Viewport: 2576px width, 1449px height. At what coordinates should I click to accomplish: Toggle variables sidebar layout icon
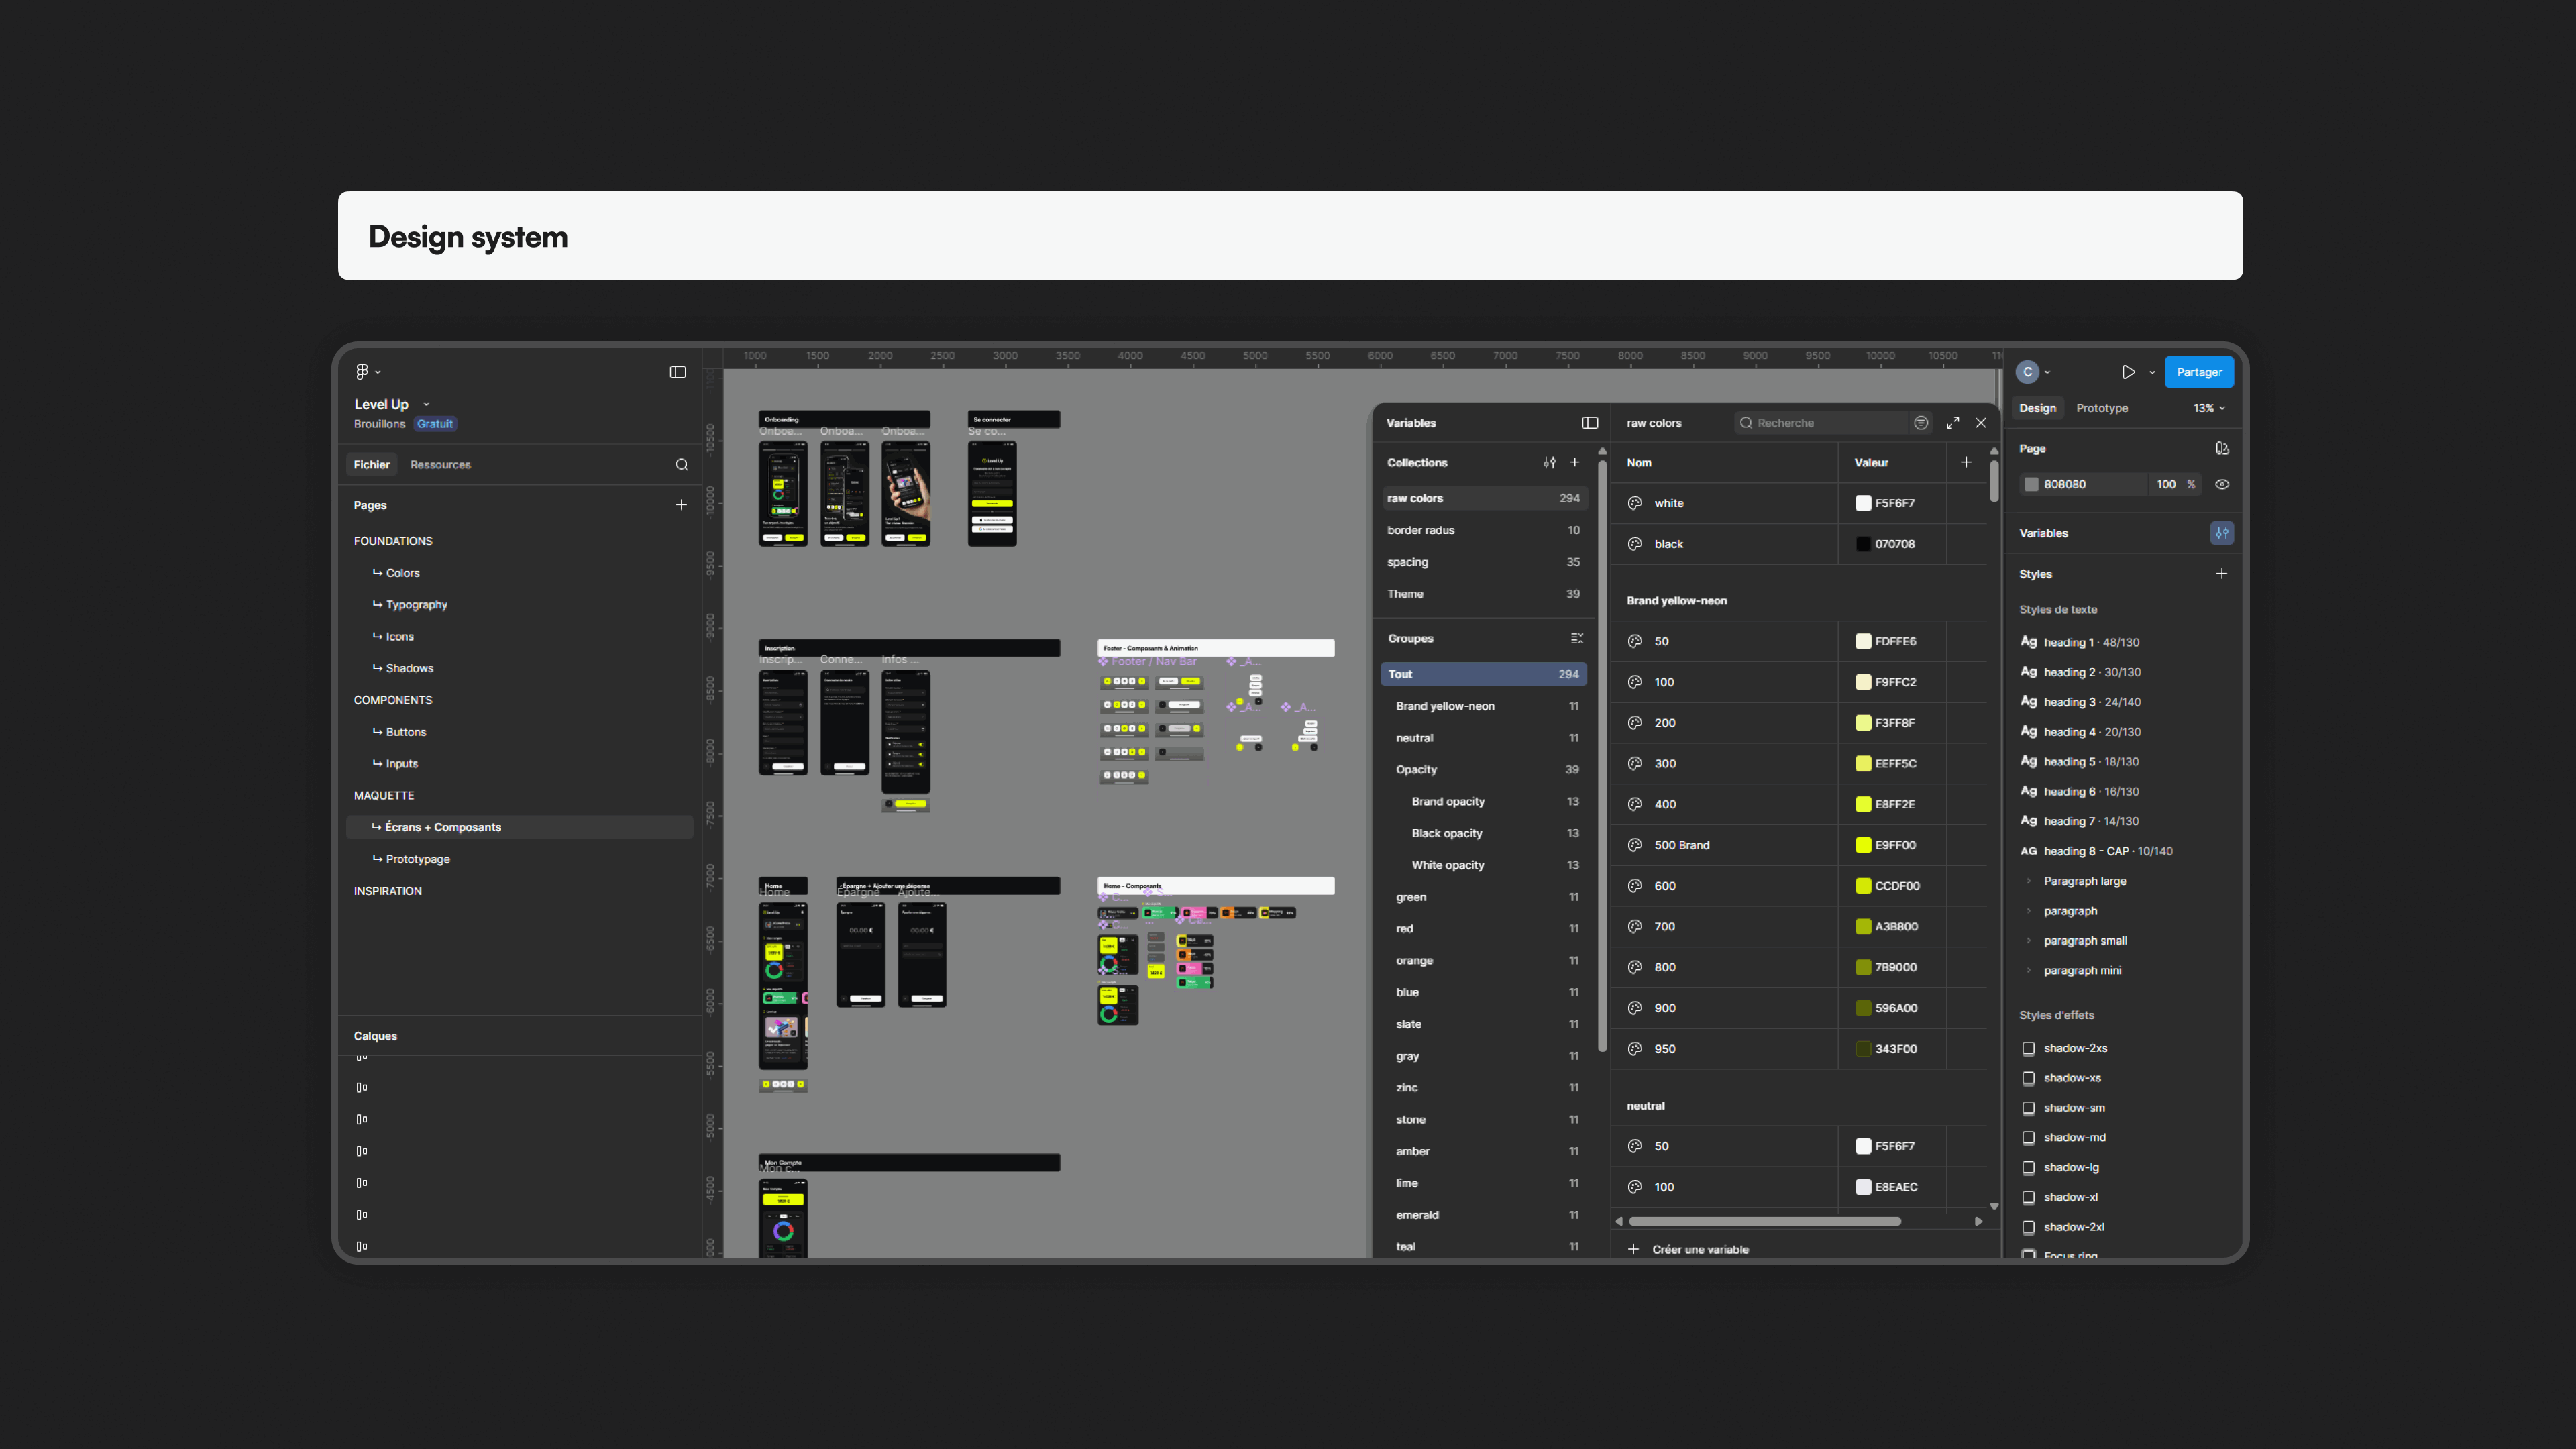point(1589,423)
